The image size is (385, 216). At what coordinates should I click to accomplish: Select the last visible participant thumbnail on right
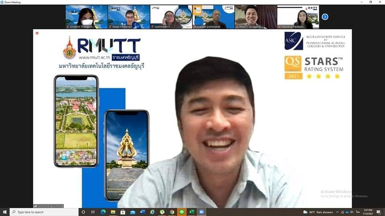tap(298, 17)
